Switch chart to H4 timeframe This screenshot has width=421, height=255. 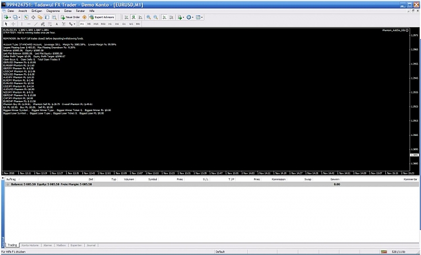point(117,24)
